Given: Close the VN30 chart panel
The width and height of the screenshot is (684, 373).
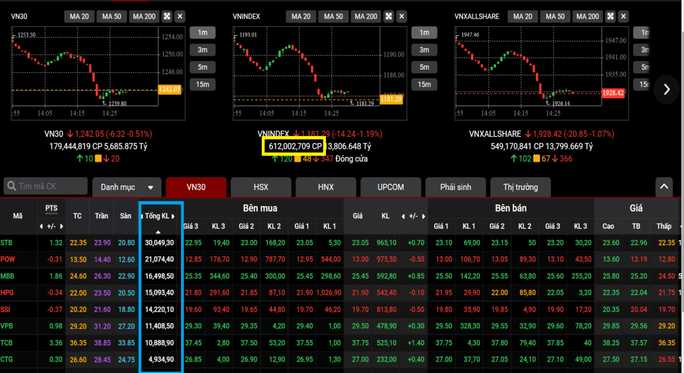Looking at the screenshot, I should point(180,16).
